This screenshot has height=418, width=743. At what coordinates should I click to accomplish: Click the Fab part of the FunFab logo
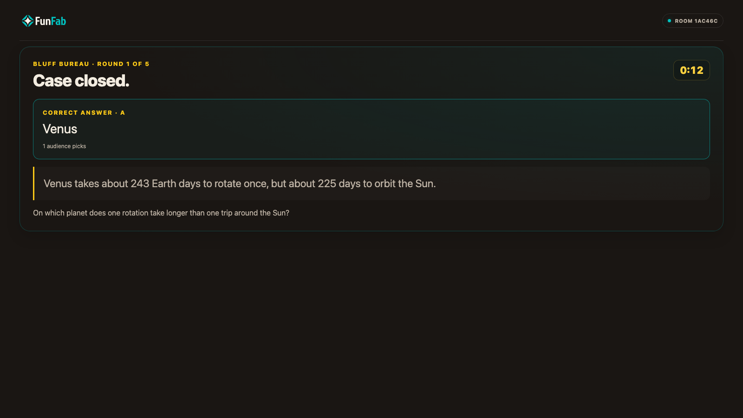click(59, 21)
